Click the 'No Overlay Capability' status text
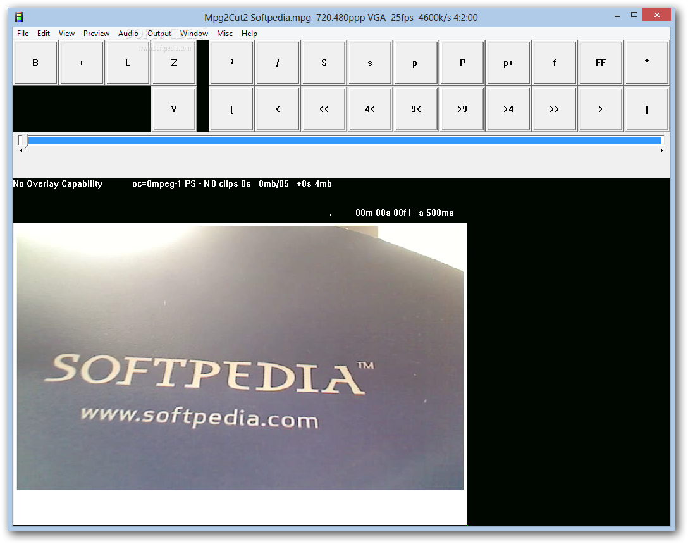Viewport: 688px width, 544px height. pos(58,184)
